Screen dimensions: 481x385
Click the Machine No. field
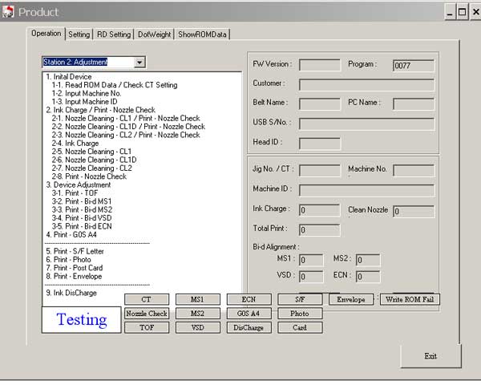click(414, 171)
